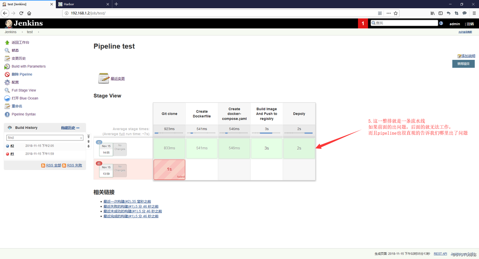Click the red notification badge showing 1
Screen dimensions: 479x259
click(363, 24)
